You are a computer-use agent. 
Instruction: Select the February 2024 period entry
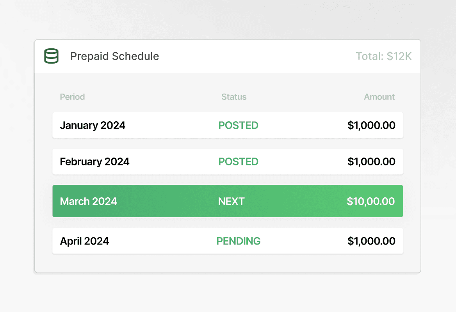(x=94, y=161)
